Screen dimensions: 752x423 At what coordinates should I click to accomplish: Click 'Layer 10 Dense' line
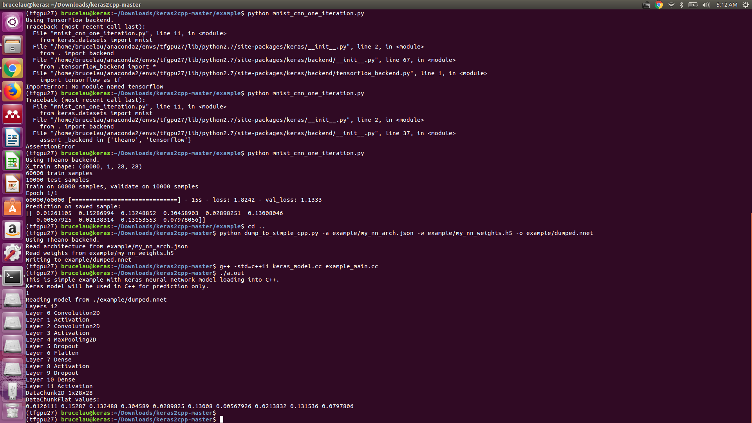(50, 380)
